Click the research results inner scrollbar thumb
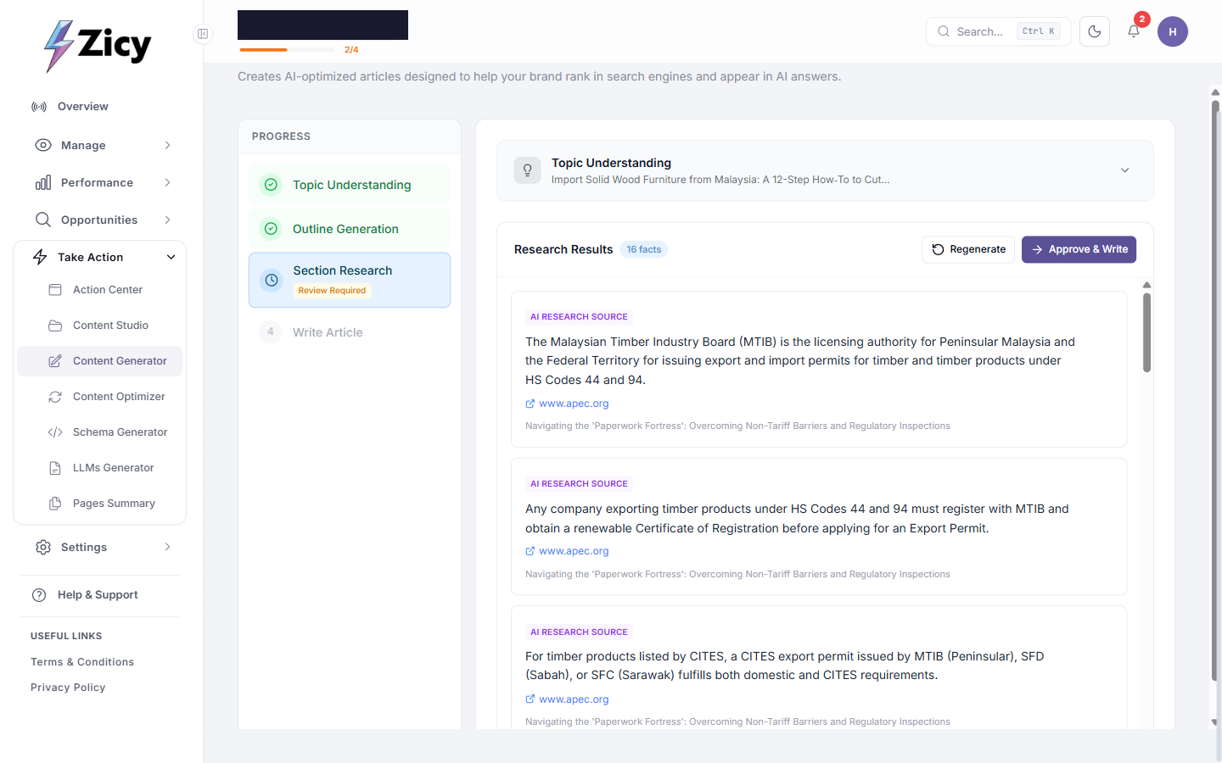This screenshot has height=763, width=1222. coord(1146,332)
